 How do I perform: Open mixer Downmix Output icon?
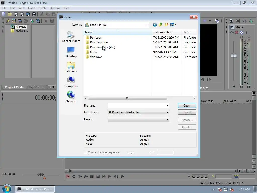click(x=238, y=21)
